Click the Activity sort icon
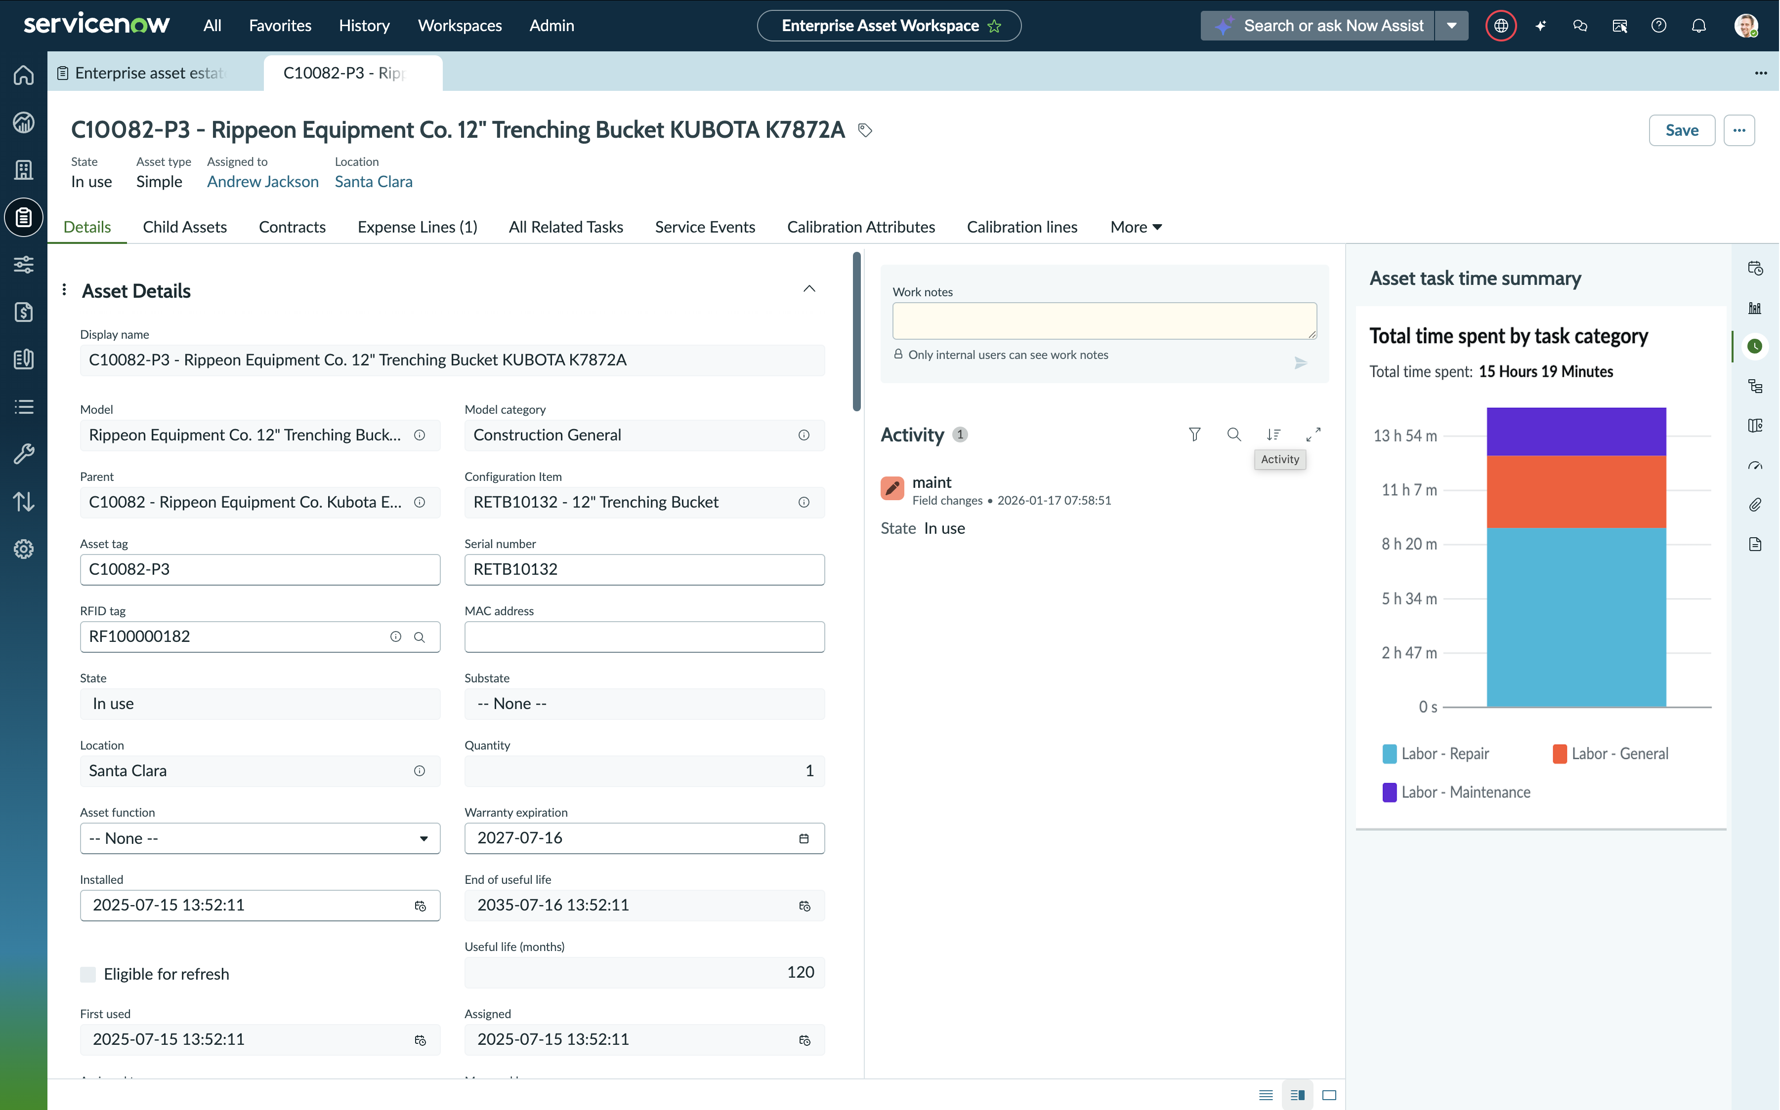This screenshot has width=1780, height=1110. (x=1274, y=435)
